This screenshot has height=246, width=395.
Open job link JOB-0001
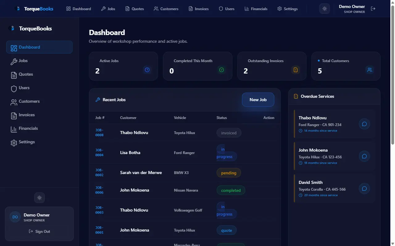[99, 230]
